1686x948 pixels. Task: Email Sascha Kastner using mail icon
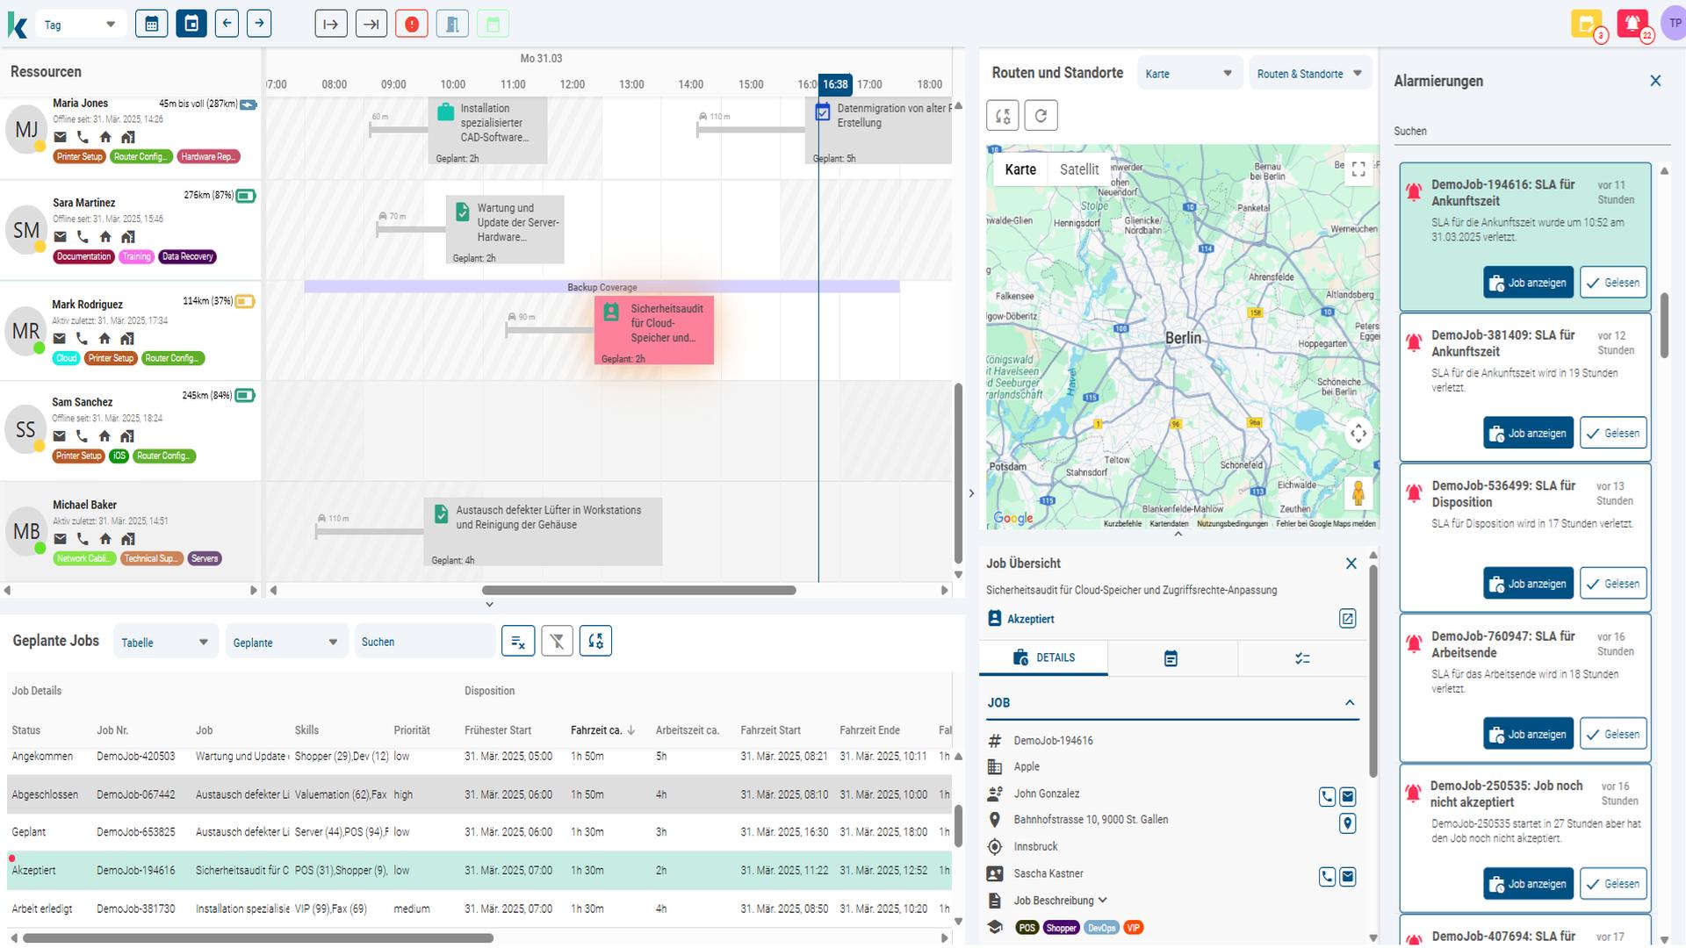click(x=1348, y=877)
